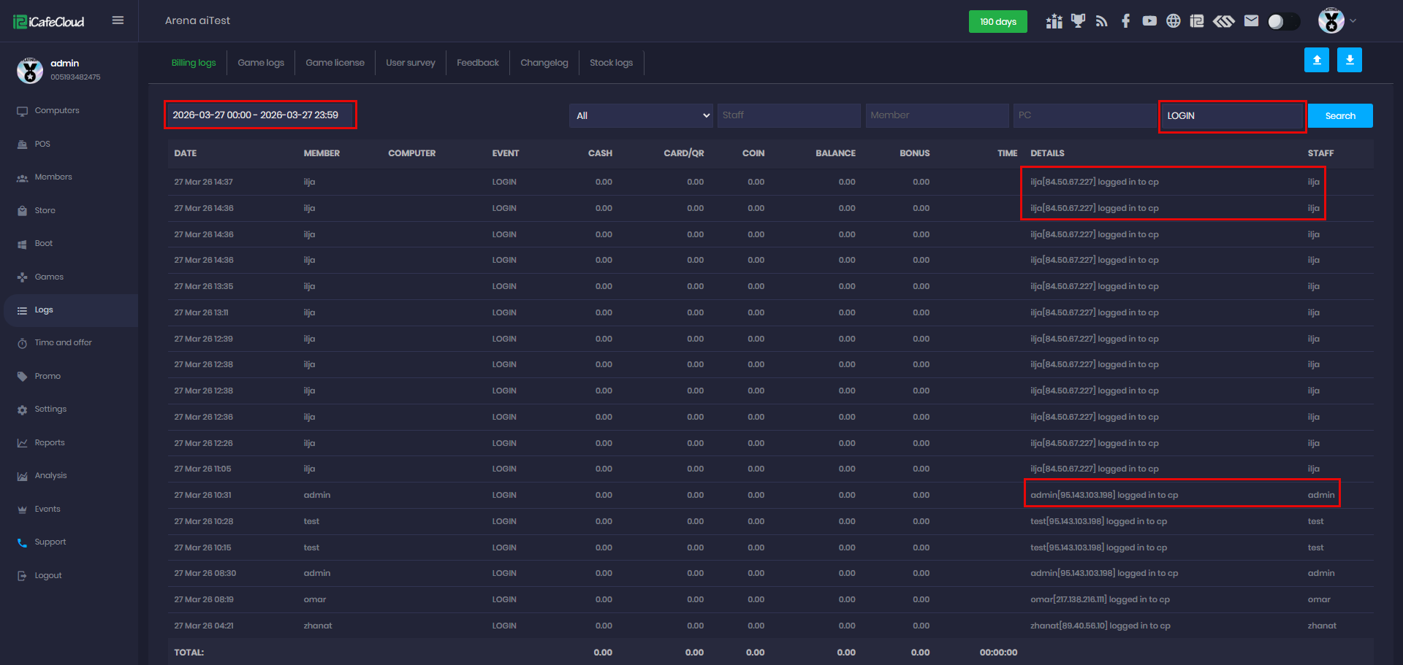1403x665 pixels.
Task: Click admin member in 10:31 row
Action: 317,495
